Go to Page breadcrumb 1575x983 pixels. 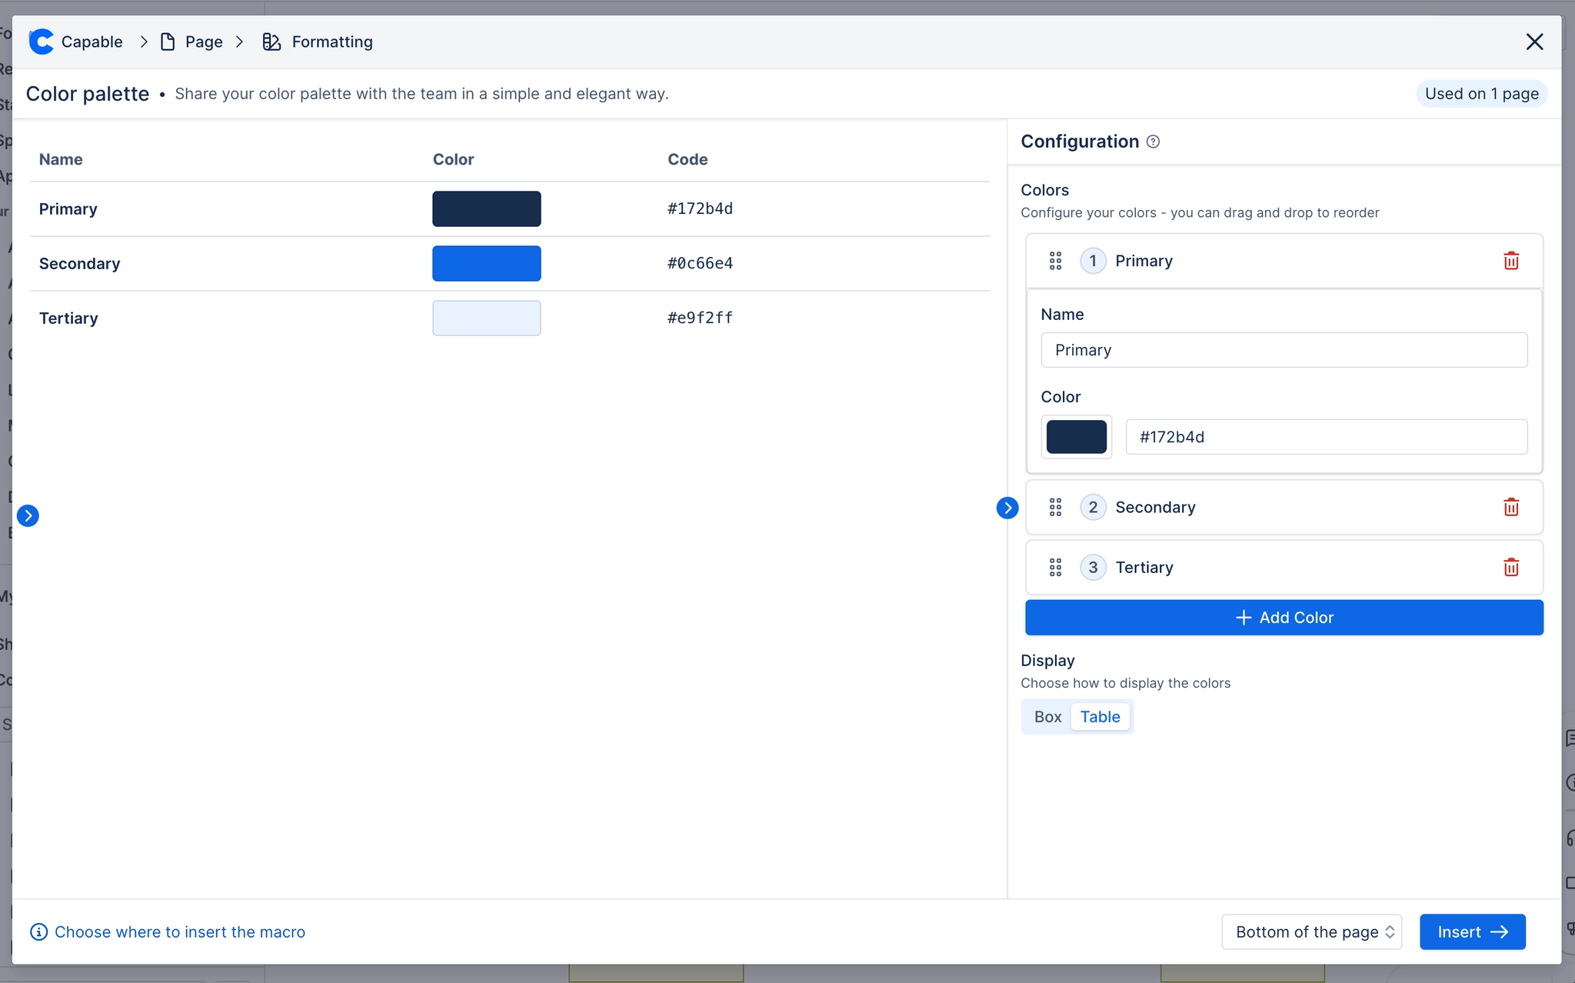click(x=203, y=42)
